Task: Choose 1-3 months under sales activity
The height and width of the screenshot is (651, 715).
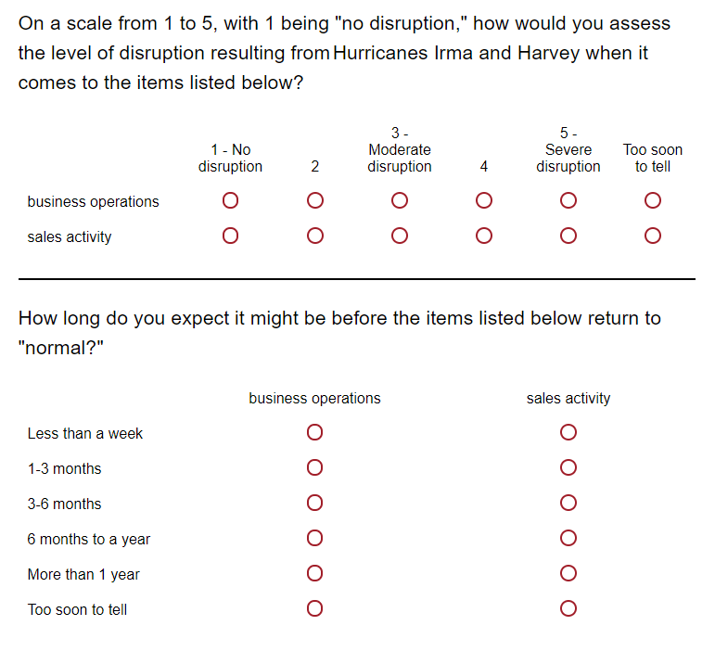Action: click(568, 467)
